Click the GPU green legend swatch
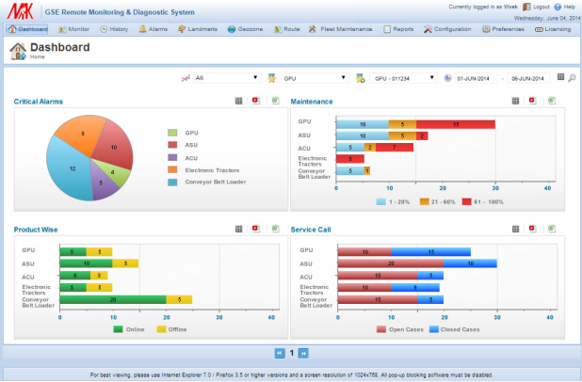582x382 pixels. (x=172, y=133)
